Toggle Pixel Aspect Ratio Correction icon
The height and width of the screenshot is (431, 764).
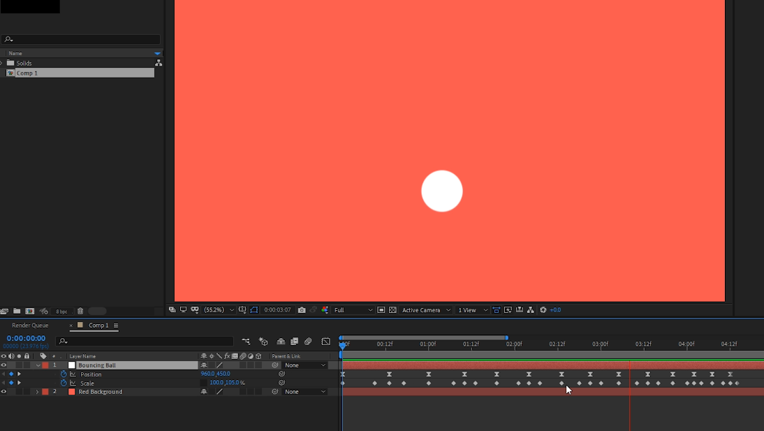496,309
